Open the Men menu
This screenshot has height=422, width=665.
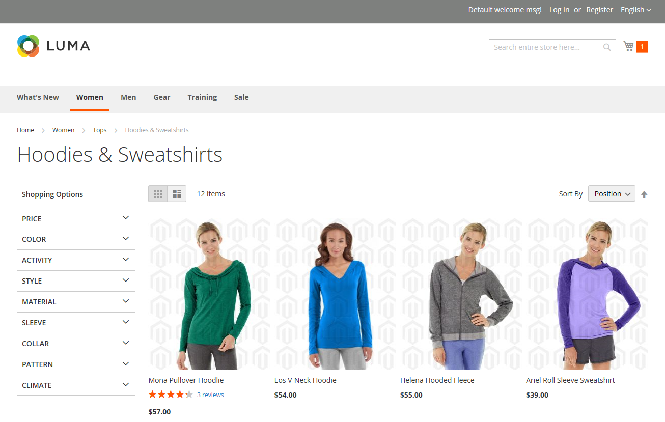[128, 97]
